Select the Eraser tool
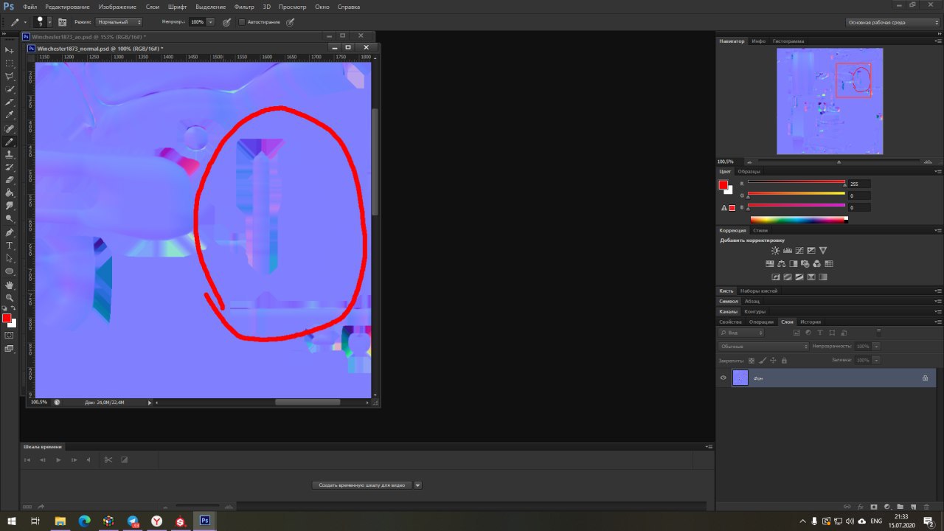Screen dimensions: 944x531 [10, 180]
